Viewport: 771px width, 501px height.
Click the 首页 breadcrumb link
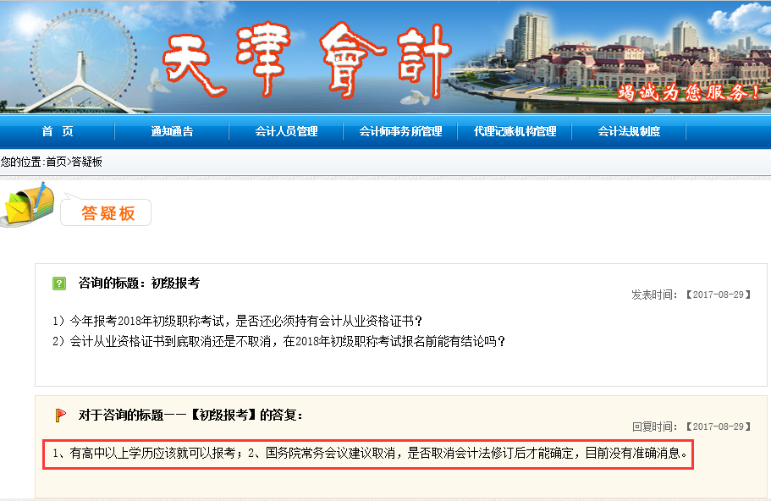[x=56, y=162]
